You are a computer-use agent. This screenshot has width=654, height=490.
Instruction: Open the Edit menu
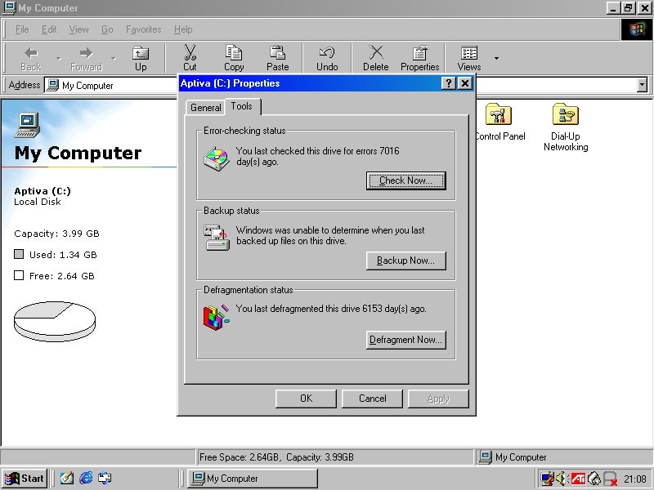tap(49, 29)
